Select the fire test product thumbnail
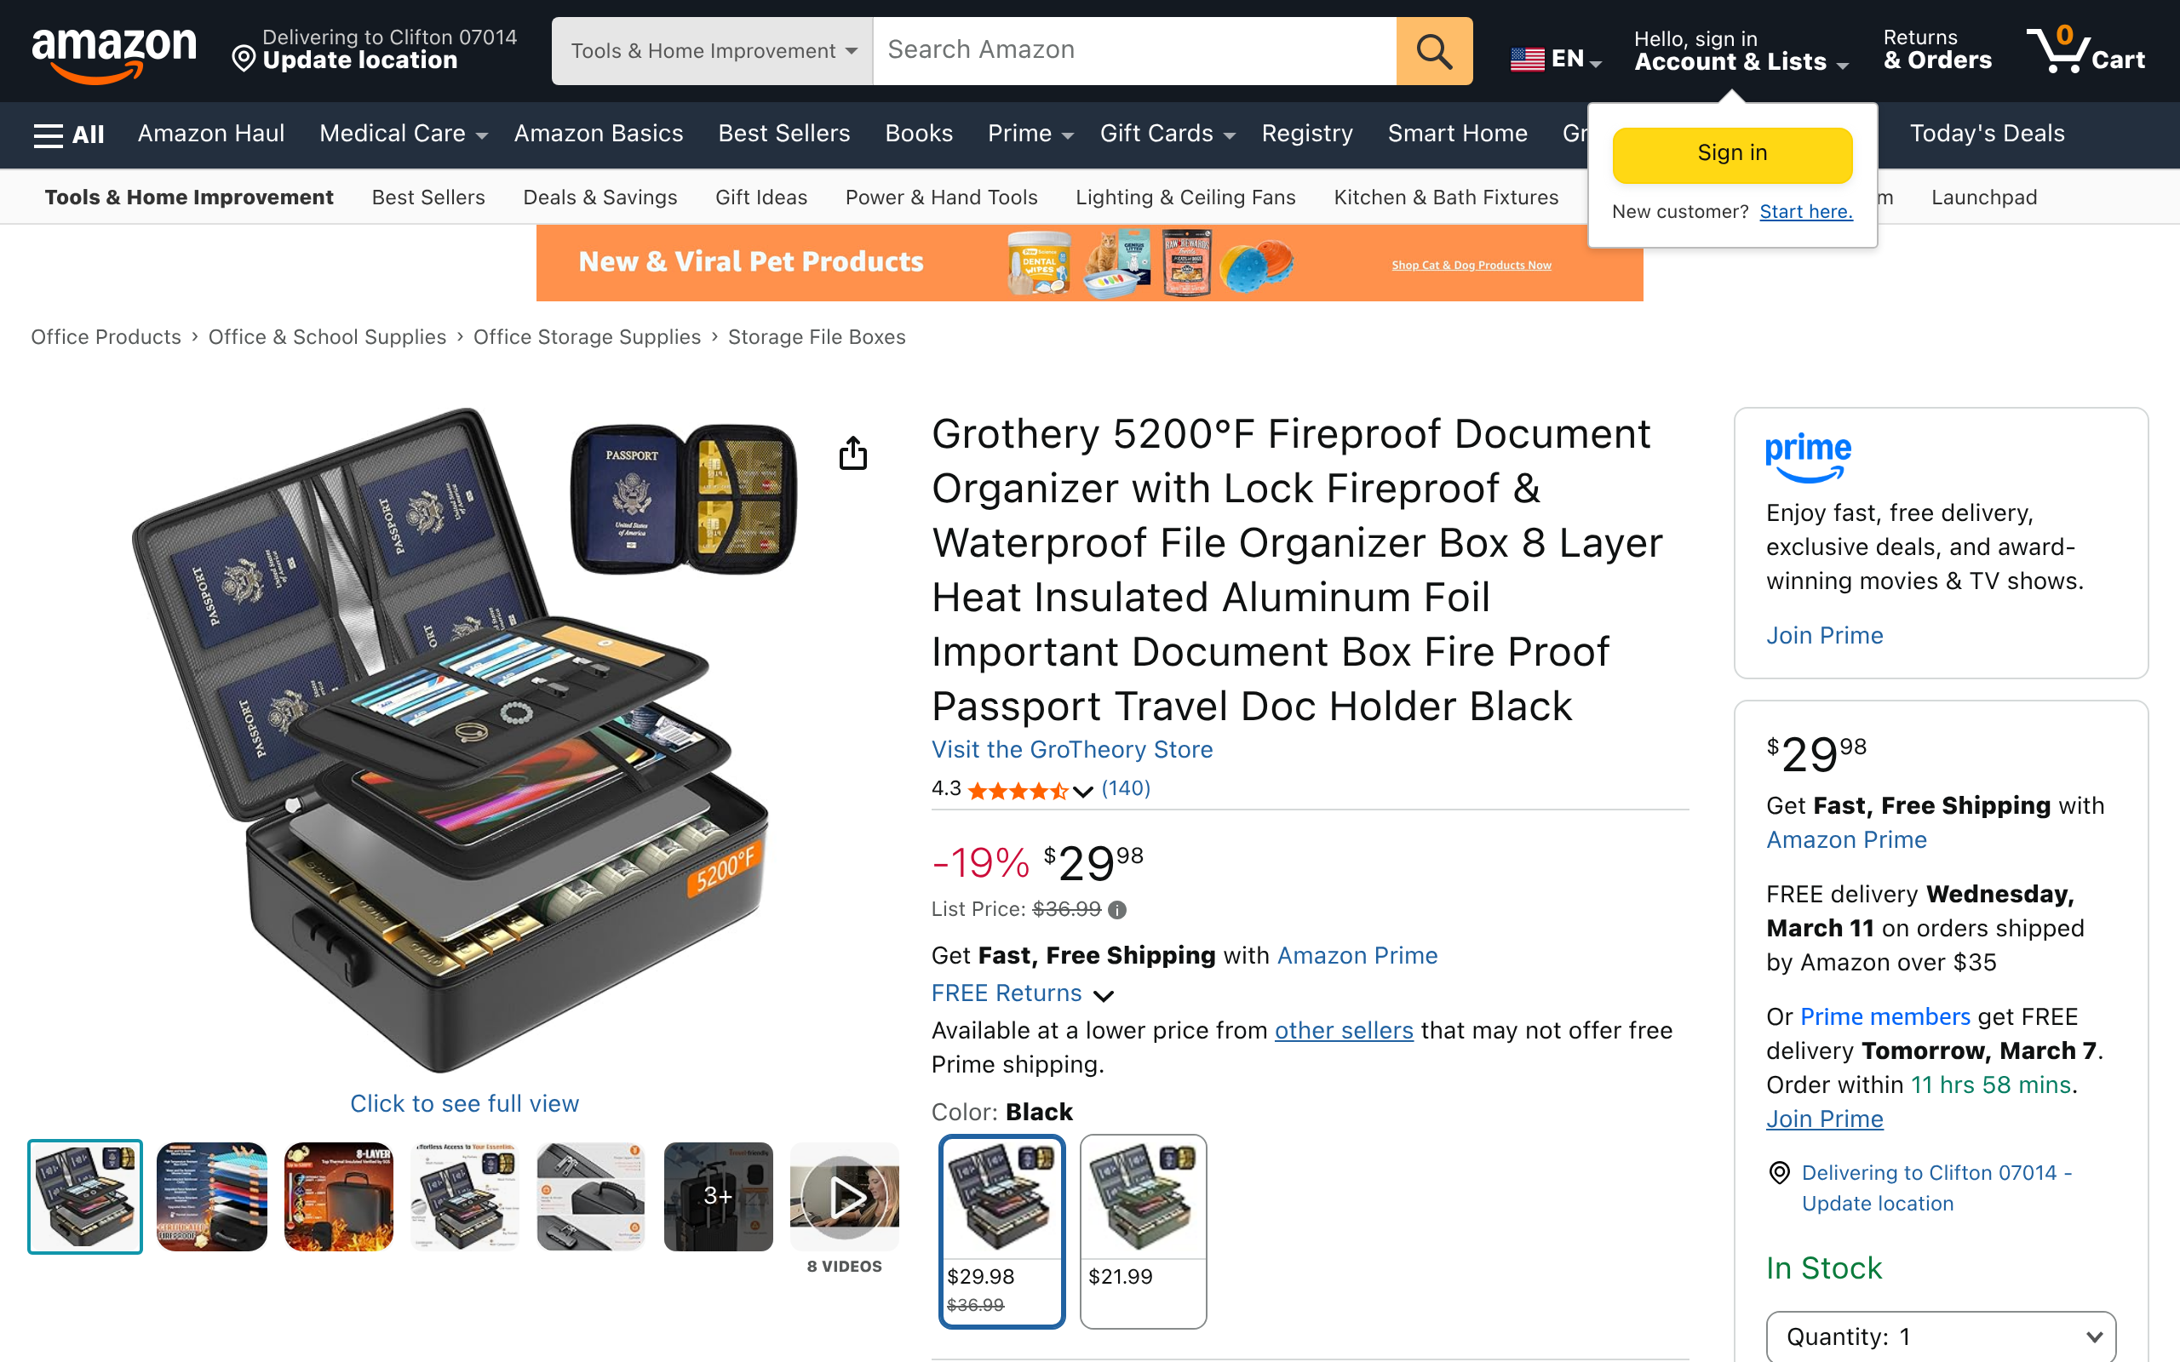This screenshot has height=1362, width=2180. (339, 1196)
